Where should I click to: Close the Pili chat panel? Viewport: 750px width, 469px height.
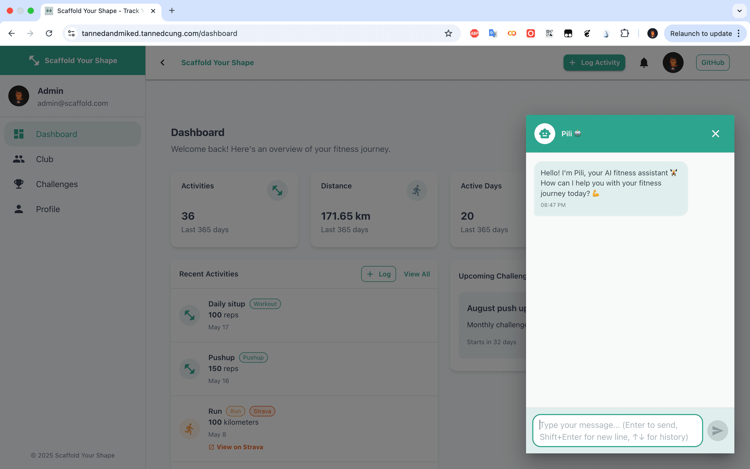pyautogui.click(x=715, y=134)
